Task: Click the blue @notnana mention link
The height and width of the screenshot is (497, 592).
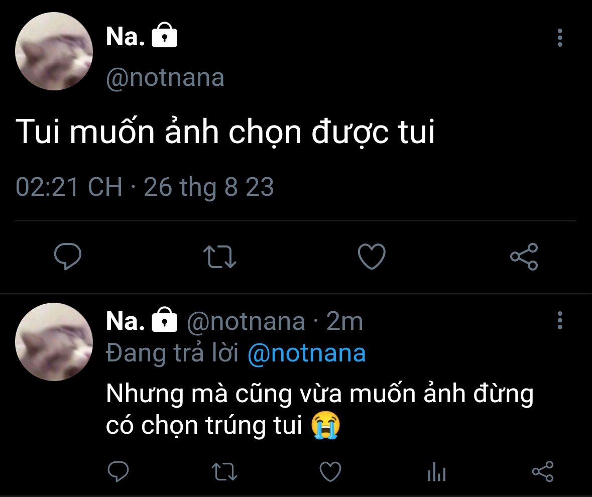Action: [x=307, y=353]
